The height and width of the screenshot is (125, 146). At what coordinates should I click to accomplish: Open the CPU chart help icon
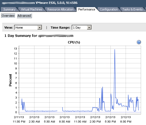point(139,42)
